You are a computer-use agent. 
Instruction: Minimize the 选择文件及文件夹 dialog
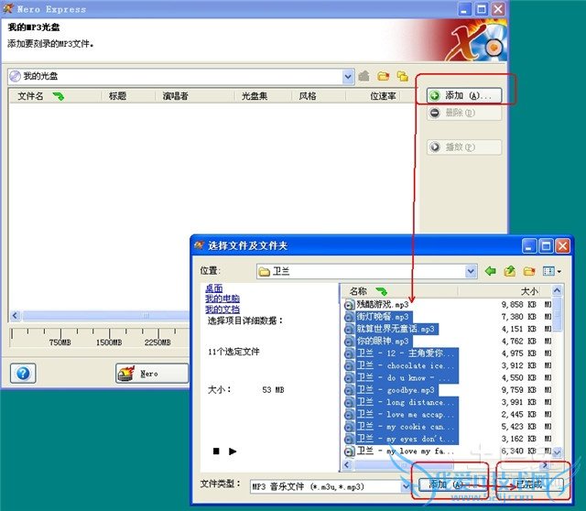(x=528, y=246)
